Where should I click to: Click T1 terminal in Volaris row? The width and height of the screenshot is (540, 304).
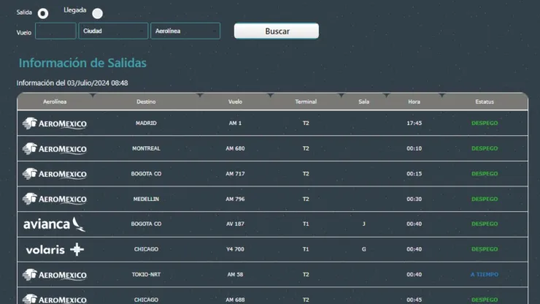306,249
